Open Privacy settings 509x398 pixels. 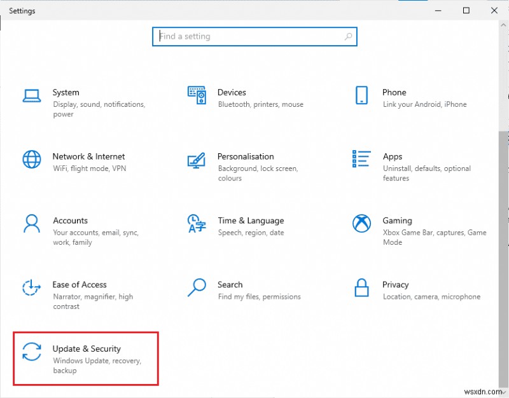point(396,285)
